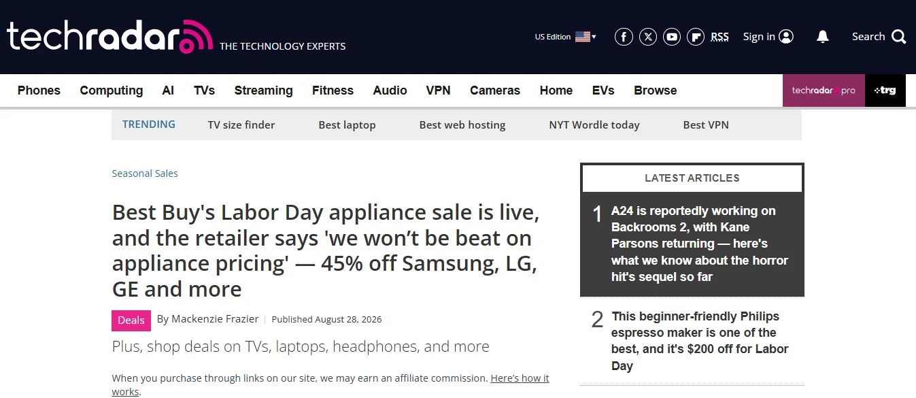This screenshot has width=916, height=398.
Task: Click the Best Buy Labor Day headline
Action: [x=326, y=251]
